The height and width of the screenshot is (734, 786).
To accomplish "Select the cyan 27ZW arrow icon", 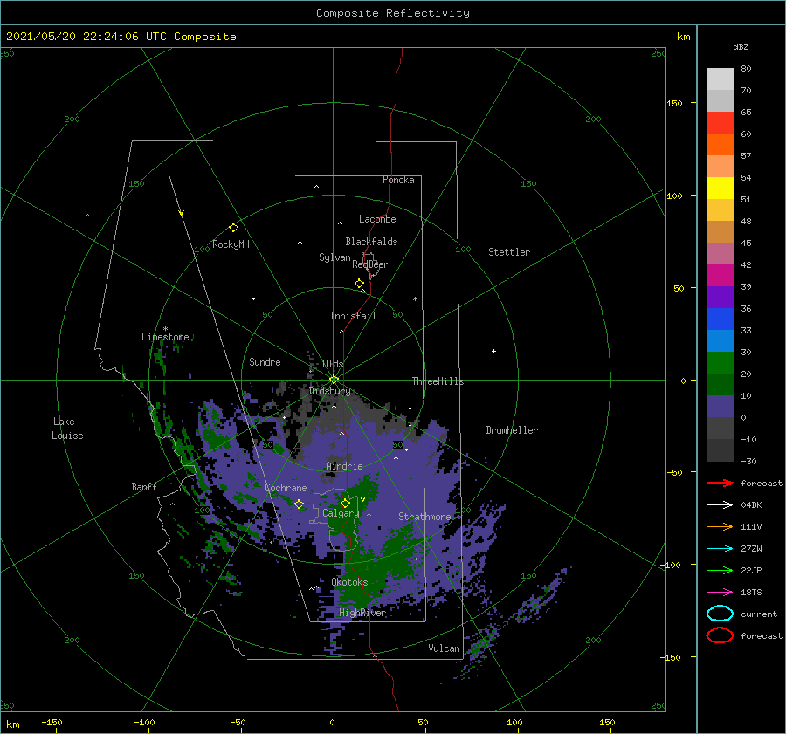I will click(720, 549).
